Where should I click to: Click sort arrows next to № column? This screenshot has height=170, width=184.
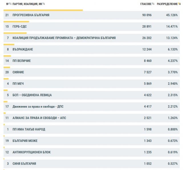pos(11,4)
